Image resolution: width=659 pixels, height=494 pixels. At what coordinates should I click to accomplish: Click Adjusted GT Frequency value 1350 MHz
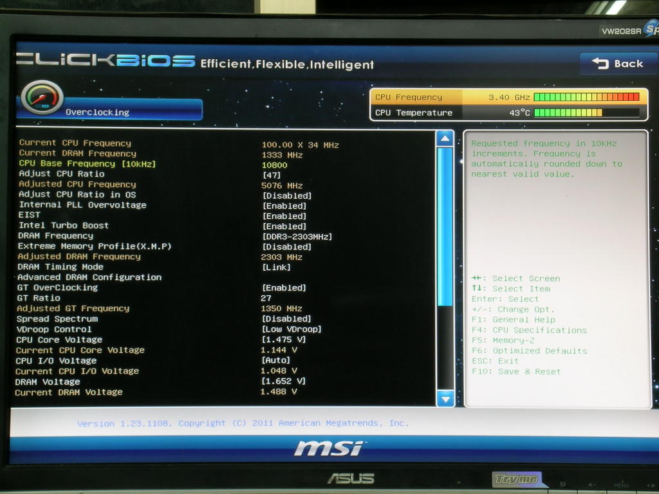(x=282, y=308)
